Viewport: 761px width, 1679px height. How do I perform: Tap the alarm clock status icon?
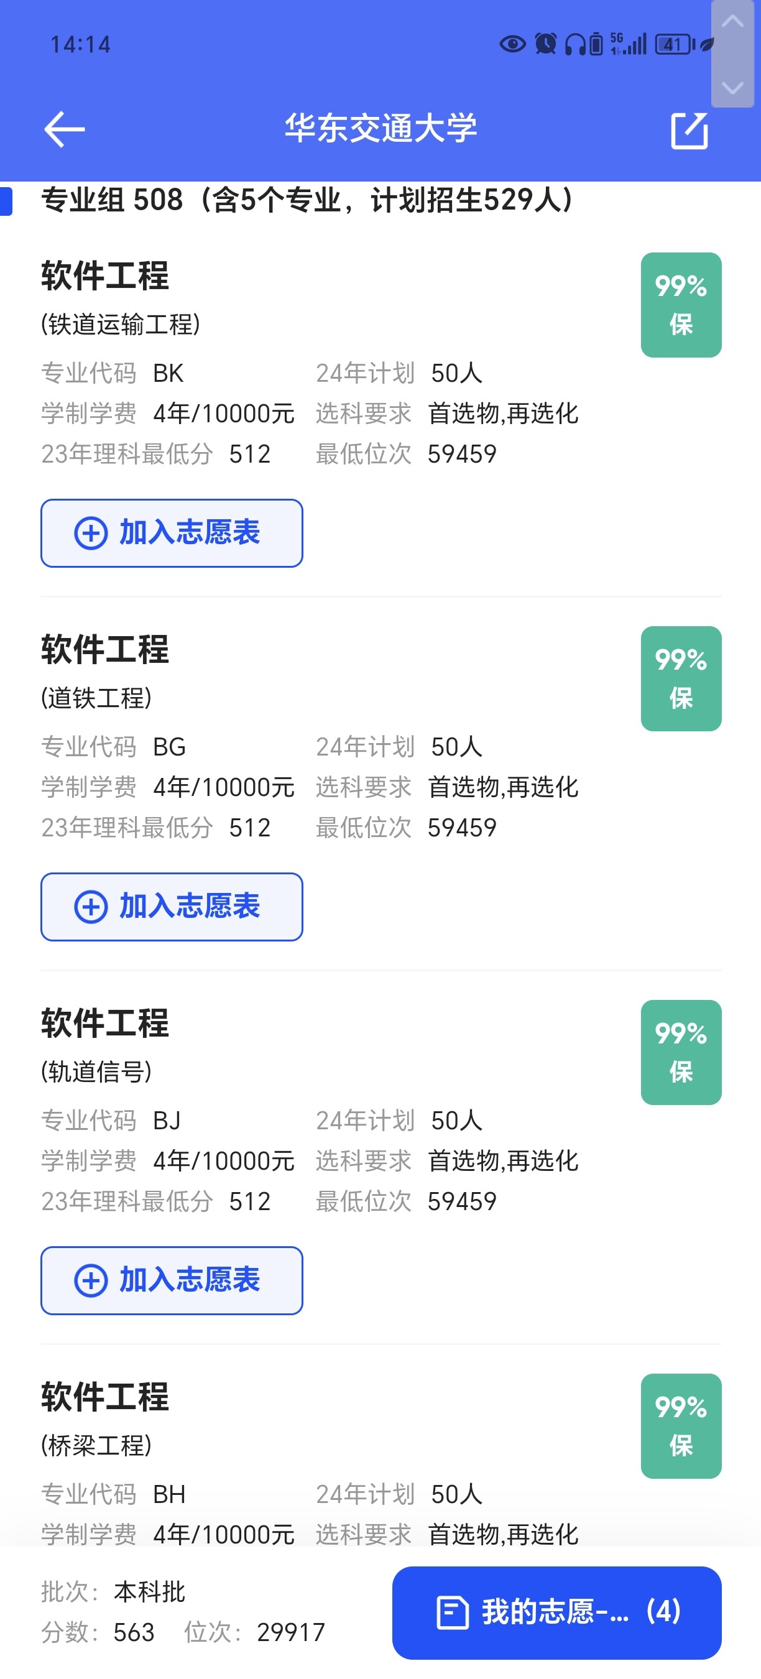[545, 44]
